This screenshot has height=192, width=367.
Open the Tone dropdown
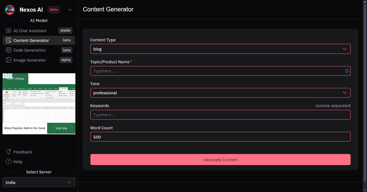(x=220, y=93)
